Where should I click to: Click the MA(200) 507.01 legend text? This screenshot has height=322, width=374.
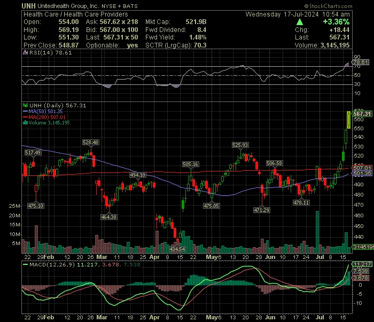[x=47, y=117]
